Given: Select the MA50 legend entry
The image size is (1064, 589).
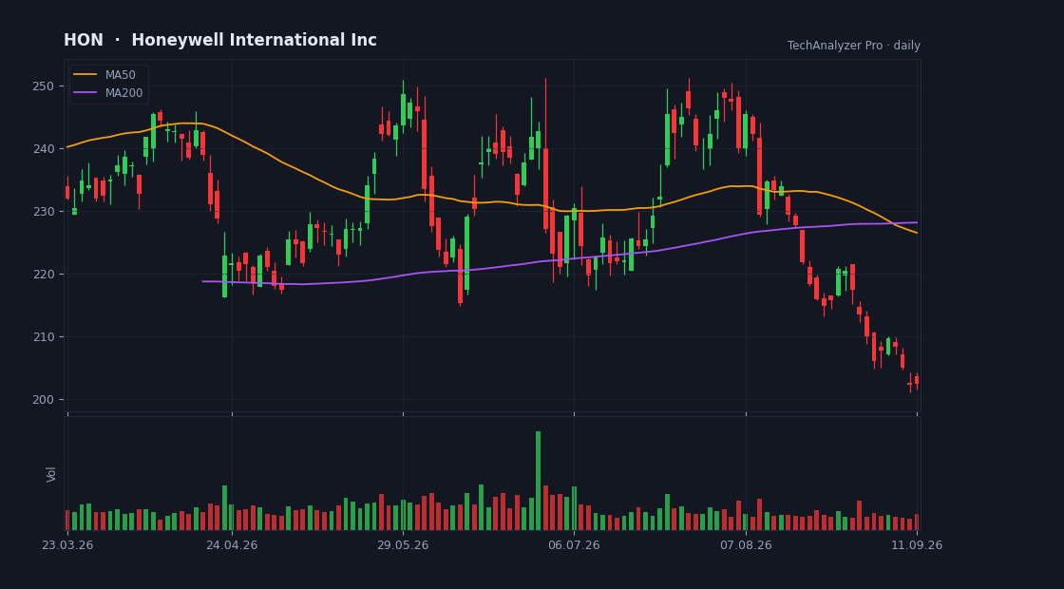Looking at the screenshot, I should click(108, 75).
